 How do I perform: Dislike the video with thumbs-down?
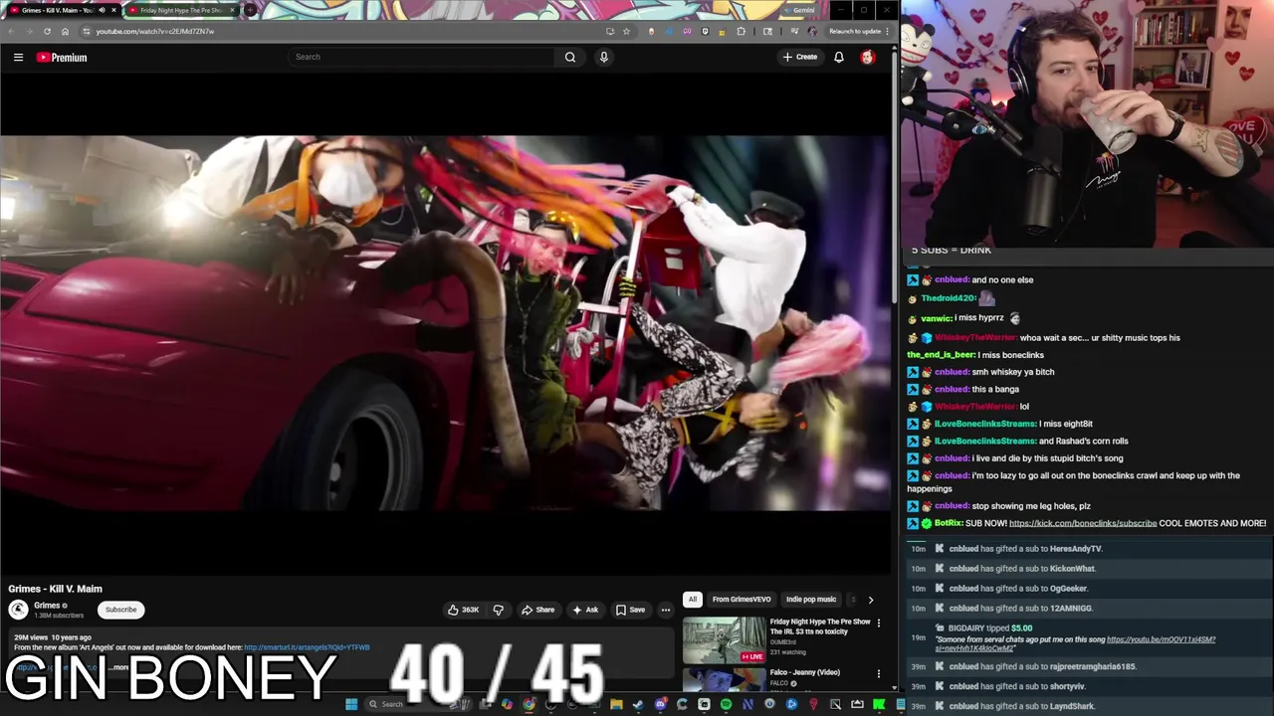499,610
